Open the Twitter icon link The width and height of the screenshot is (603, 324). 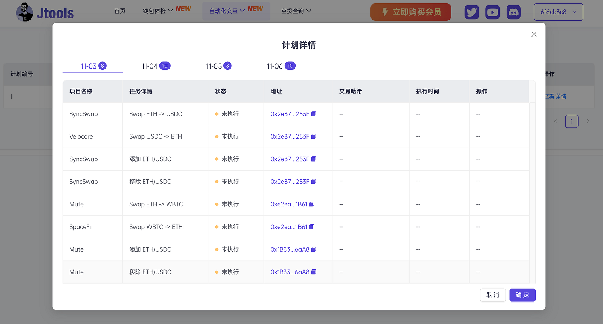pyautogui.click(x=471, y=12)
